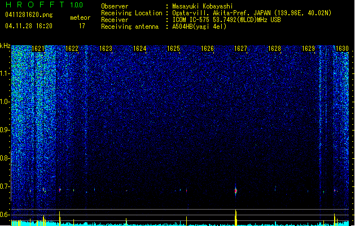Click the 1630 time marker
Screen dimensions: 355x226
[342, 49]
